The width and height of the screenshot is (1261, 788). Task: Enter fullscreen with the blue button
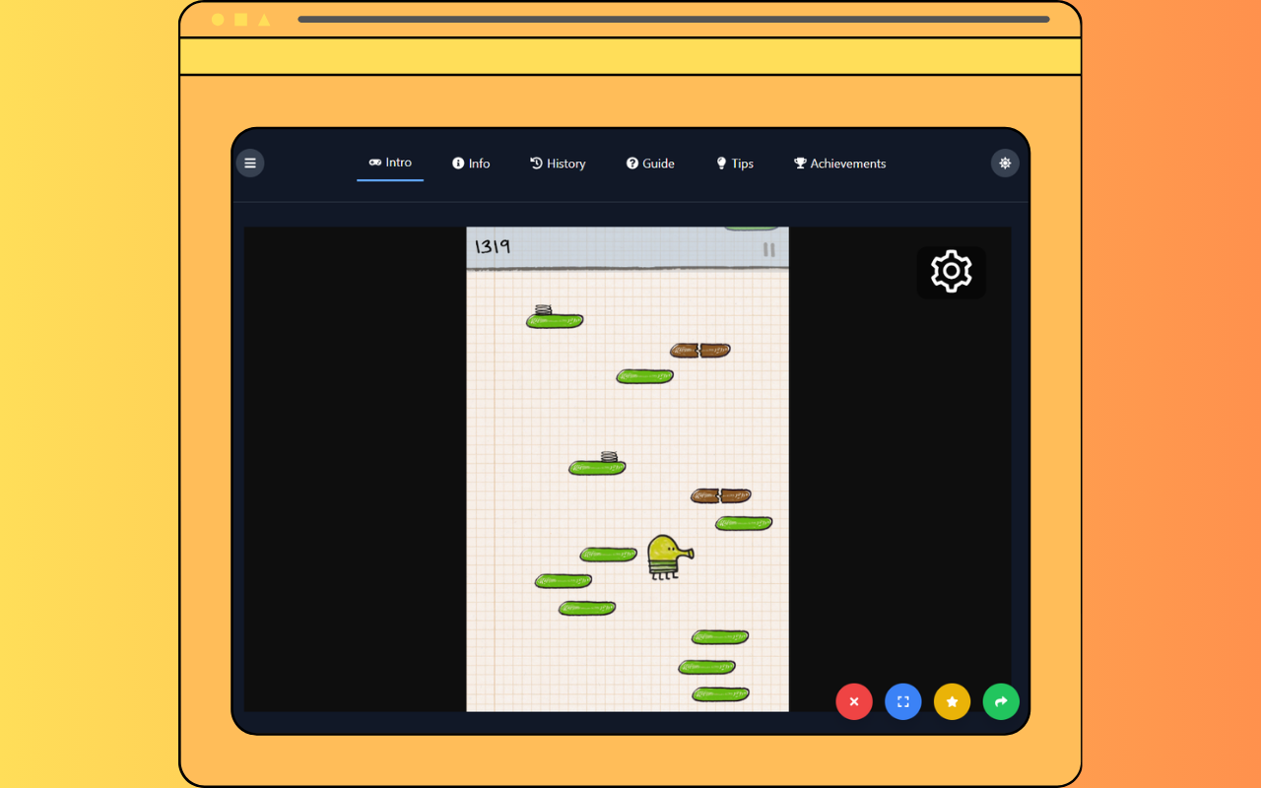pyautogui.click(x=903, y=701)
